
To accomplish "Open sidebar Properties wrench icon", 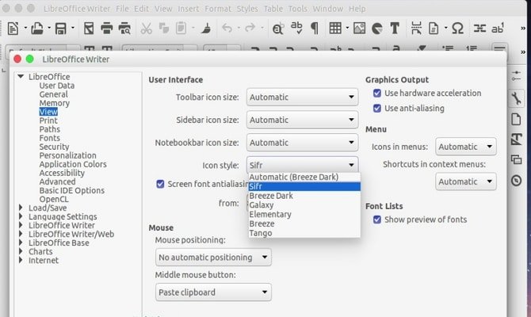I will (x=516, y=99).
